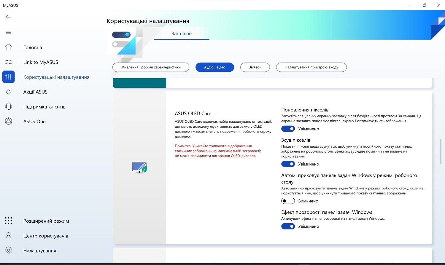Click the Link to MyASUS chain icon
Screen dimensions: 445x265
click(8, 62)
